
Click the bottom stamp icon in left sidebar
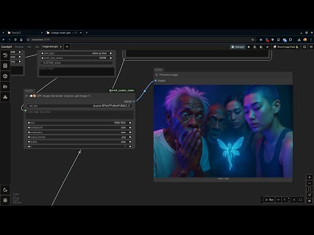coord(5,97)
